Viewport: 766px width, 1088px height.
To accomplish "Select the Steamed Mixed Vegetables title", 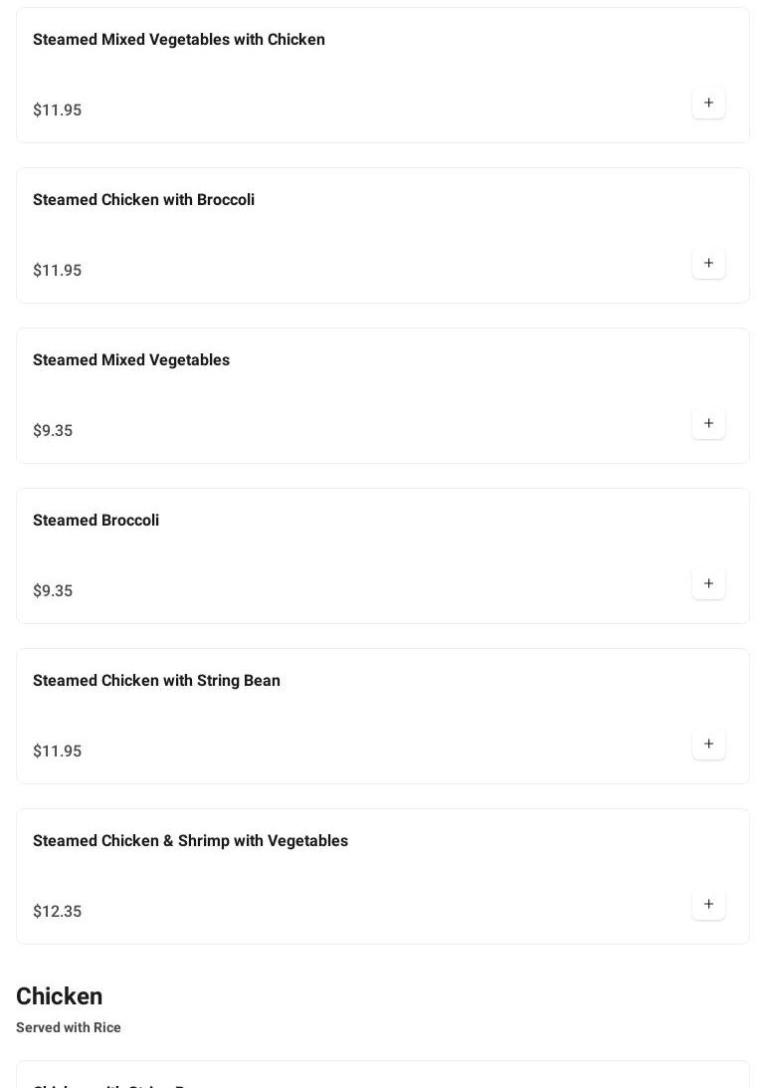I will tap(131, 360).
